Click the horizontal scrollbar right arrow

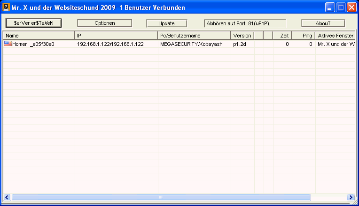point(350,197)
